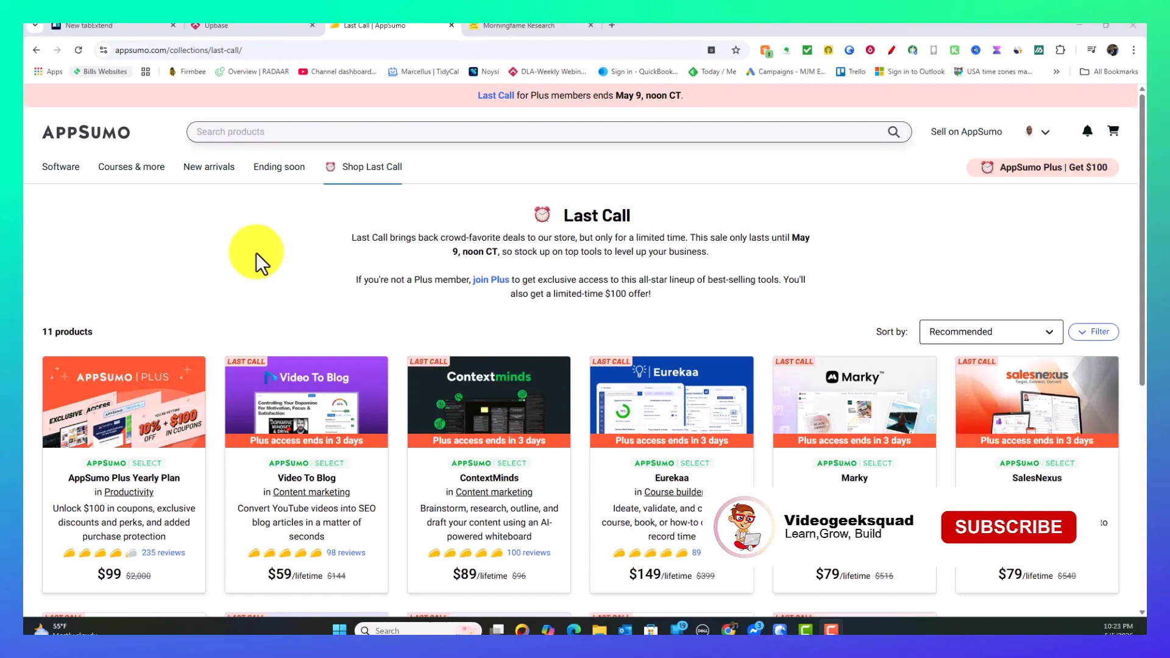
Task: Click the Videogeeksquad channel avatar
Action: pos(743,526)
